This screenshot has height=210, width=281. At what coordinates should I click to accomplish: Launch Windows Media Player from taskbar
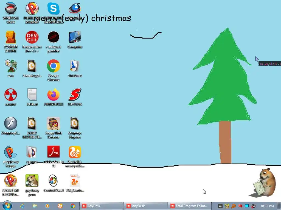[x=47, y=206]
